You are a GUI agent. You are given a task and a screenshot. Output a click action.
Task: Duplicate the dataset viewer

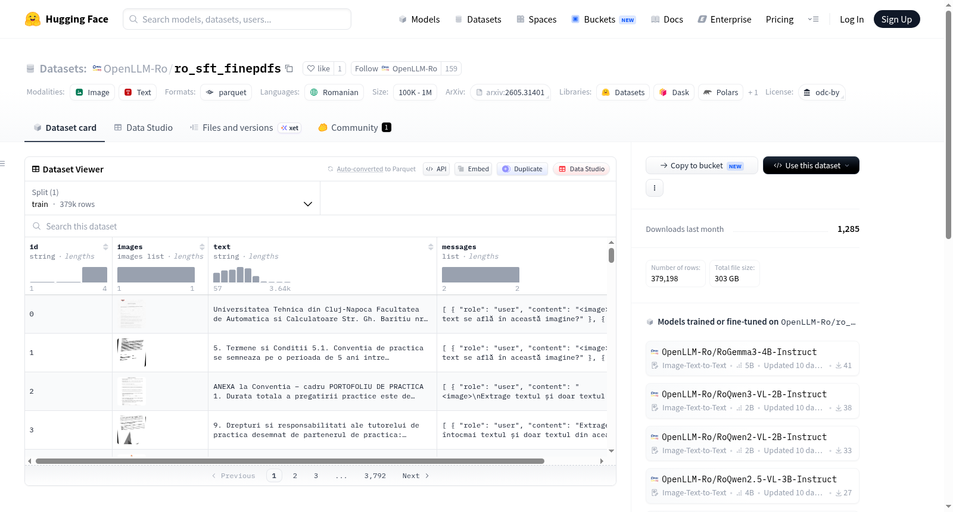(522, 169)
